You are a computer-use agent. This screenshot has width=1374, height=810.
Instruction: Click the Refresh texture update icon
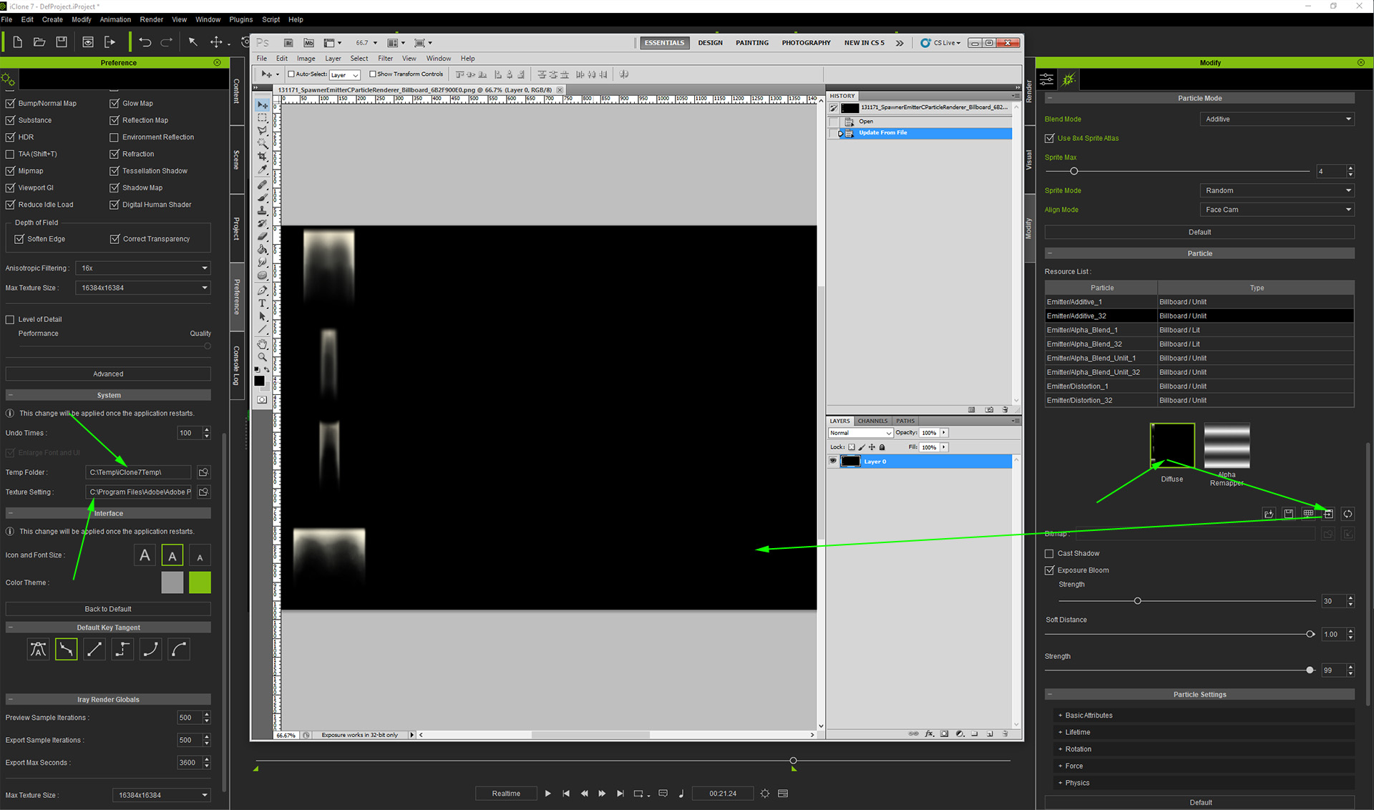tap(1348, 514)
